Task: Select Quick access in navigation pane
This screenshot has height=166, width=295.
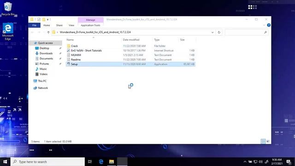Action: click(x=45, y=43)
